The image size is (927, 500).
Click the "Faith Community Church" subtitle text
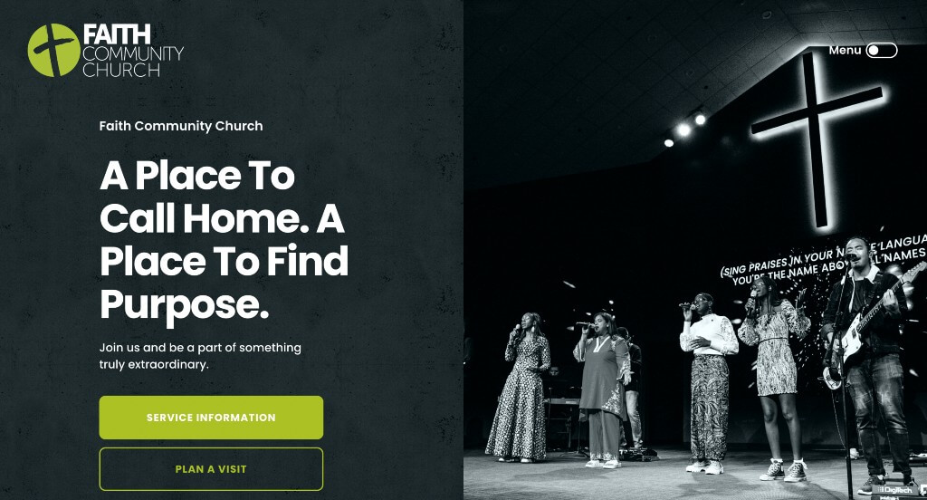[181, 126]
